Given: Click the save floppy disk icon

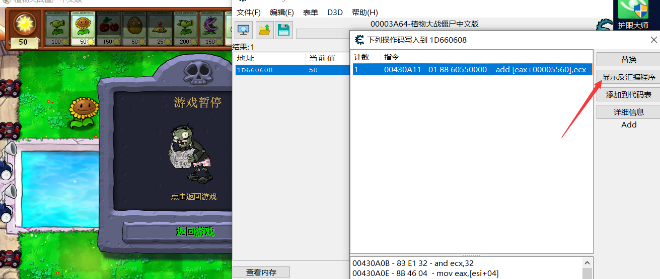Looking at the screenshot, I should (x=284, y=30).
